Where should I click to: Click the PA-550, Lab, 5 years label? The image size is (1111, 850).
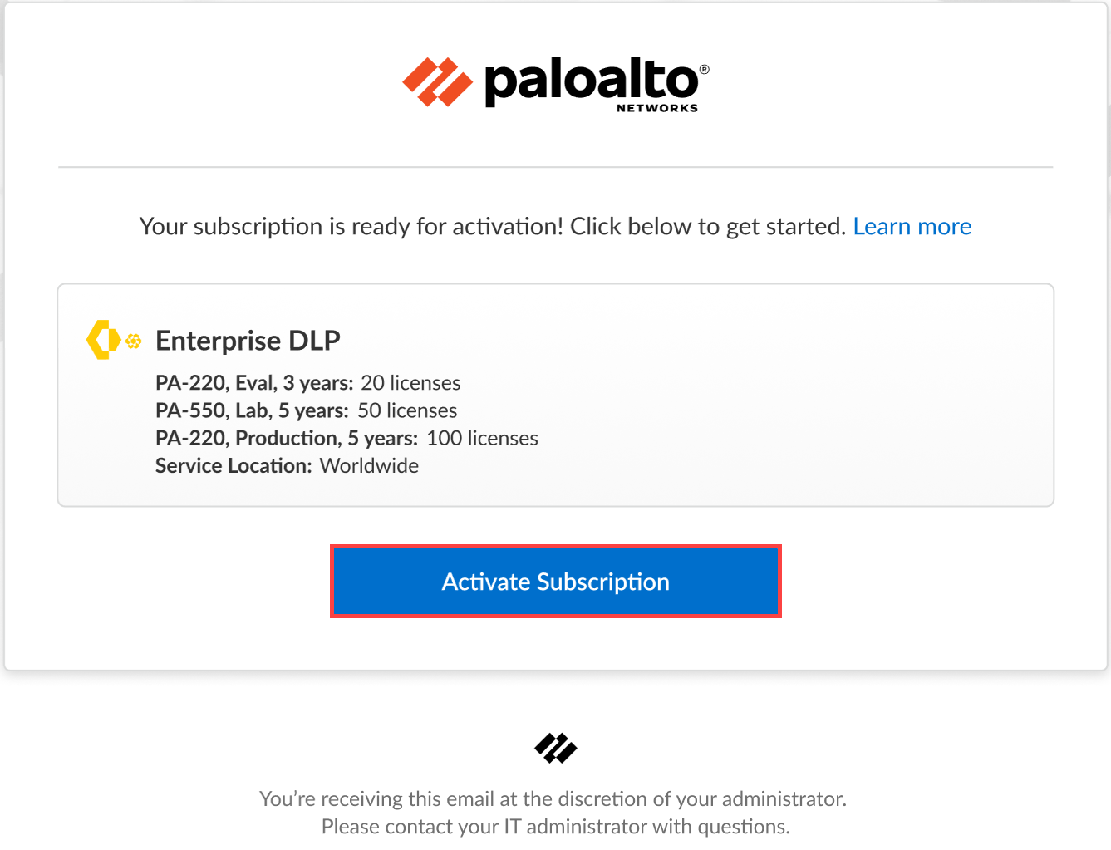tap(252, 410)
